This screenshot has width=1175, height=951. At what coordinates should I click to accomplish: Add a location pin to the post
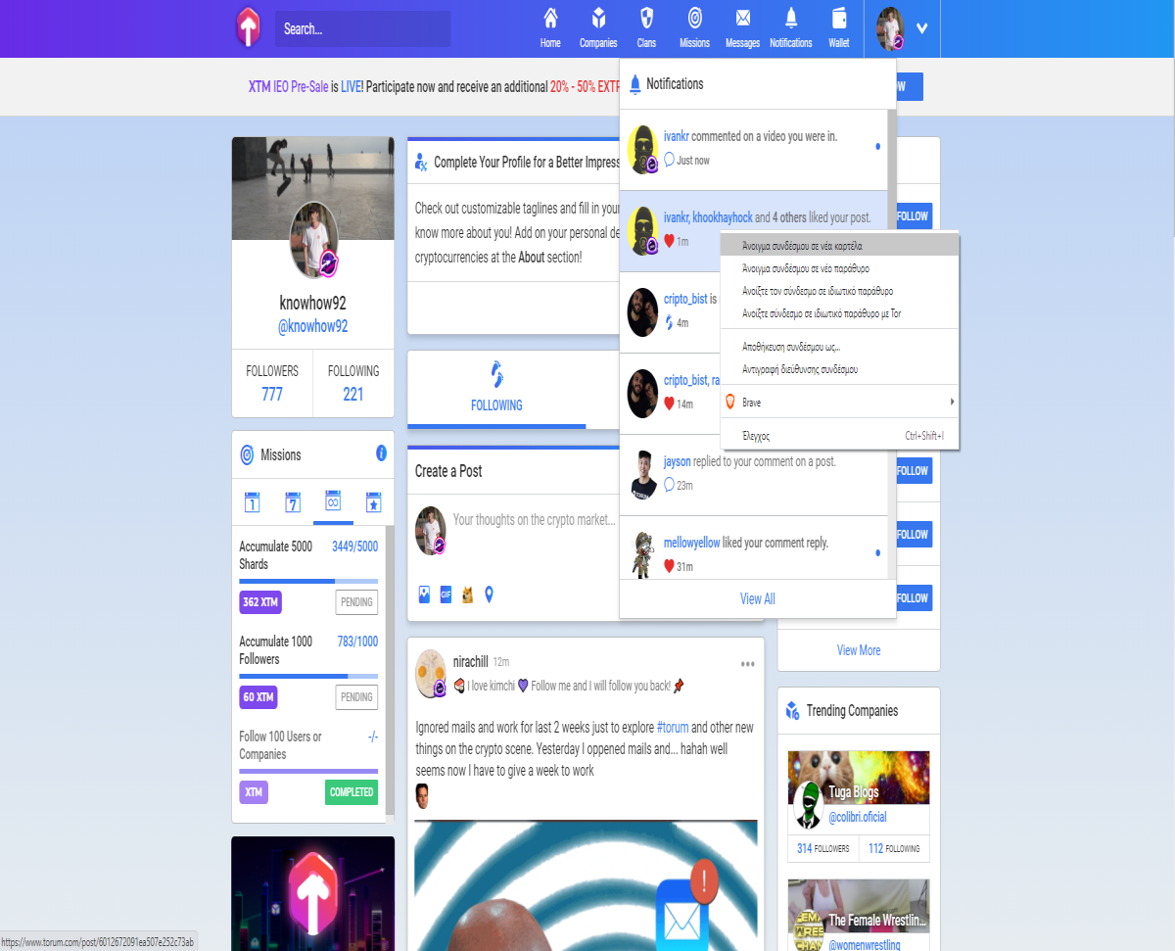click(489, 594)
